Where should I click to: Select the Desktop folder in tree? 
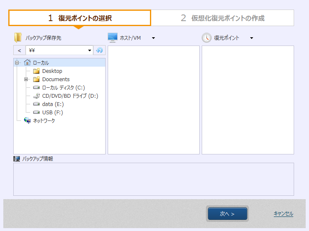[x=52, y=71]
